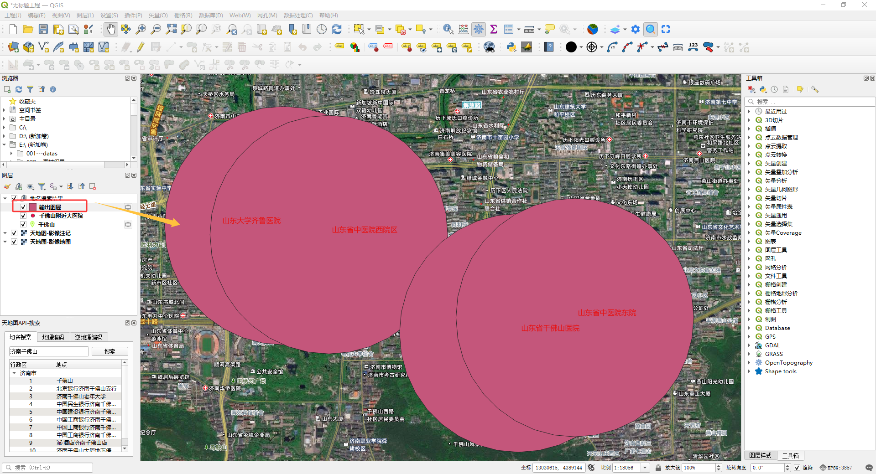Viewport: 876px width, 474px height.
Task: Click the globe plugin icon in toolbar
Action: pos(592,29)
